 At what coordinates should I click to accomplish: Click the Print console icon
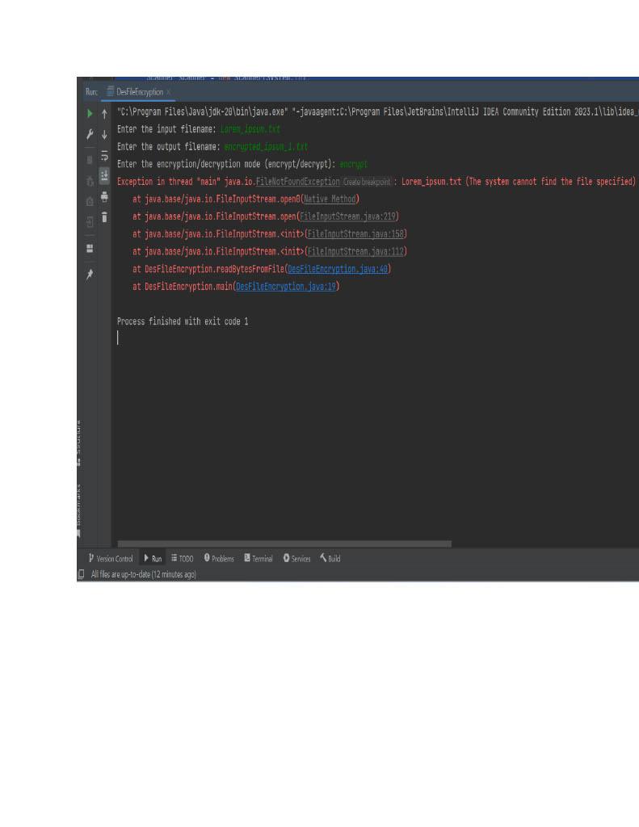point(104,197)
